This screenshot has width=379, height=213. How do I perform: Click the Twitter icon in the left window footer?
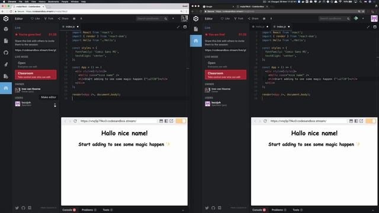[x=17, y=208]
